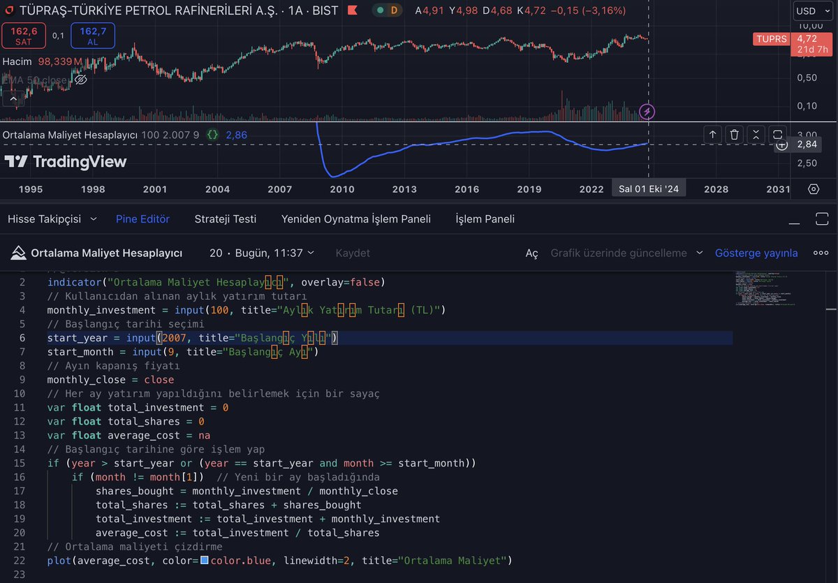Open the source code braces icon of indicator

click(214, 134)
